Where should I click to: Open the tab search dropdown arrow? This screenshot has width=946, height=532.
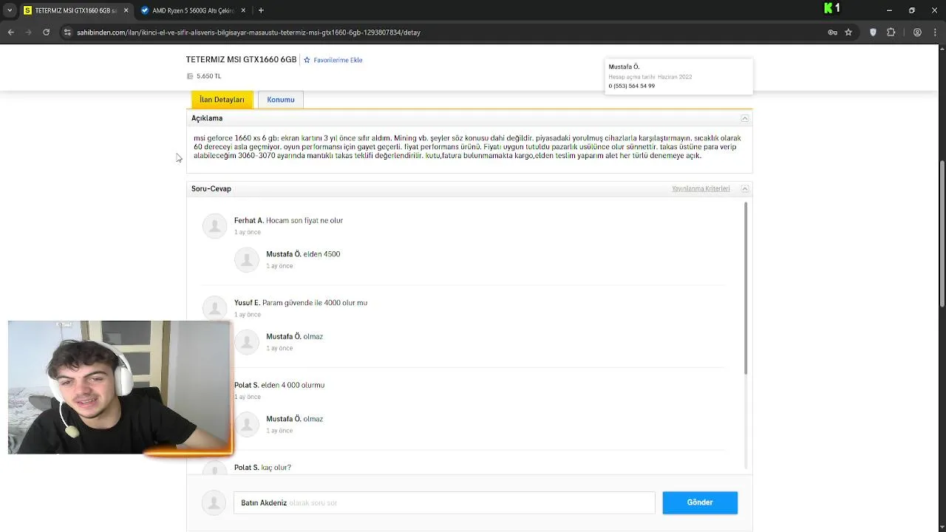tap(10, 10)
